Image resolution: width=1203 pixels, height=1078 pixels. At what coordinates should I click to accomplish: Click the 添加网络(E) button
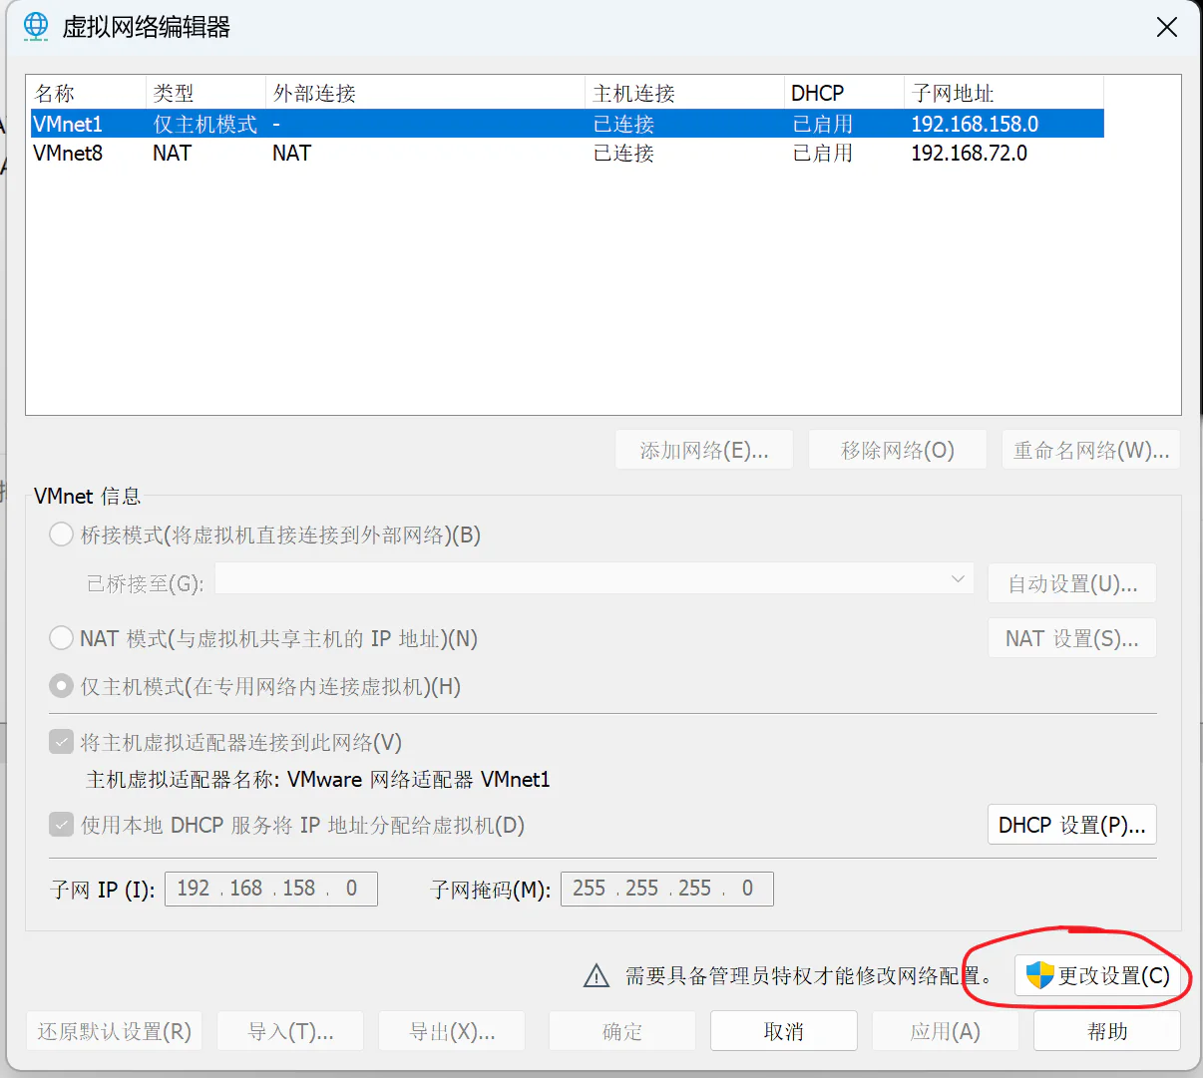[x=704, y=450]
